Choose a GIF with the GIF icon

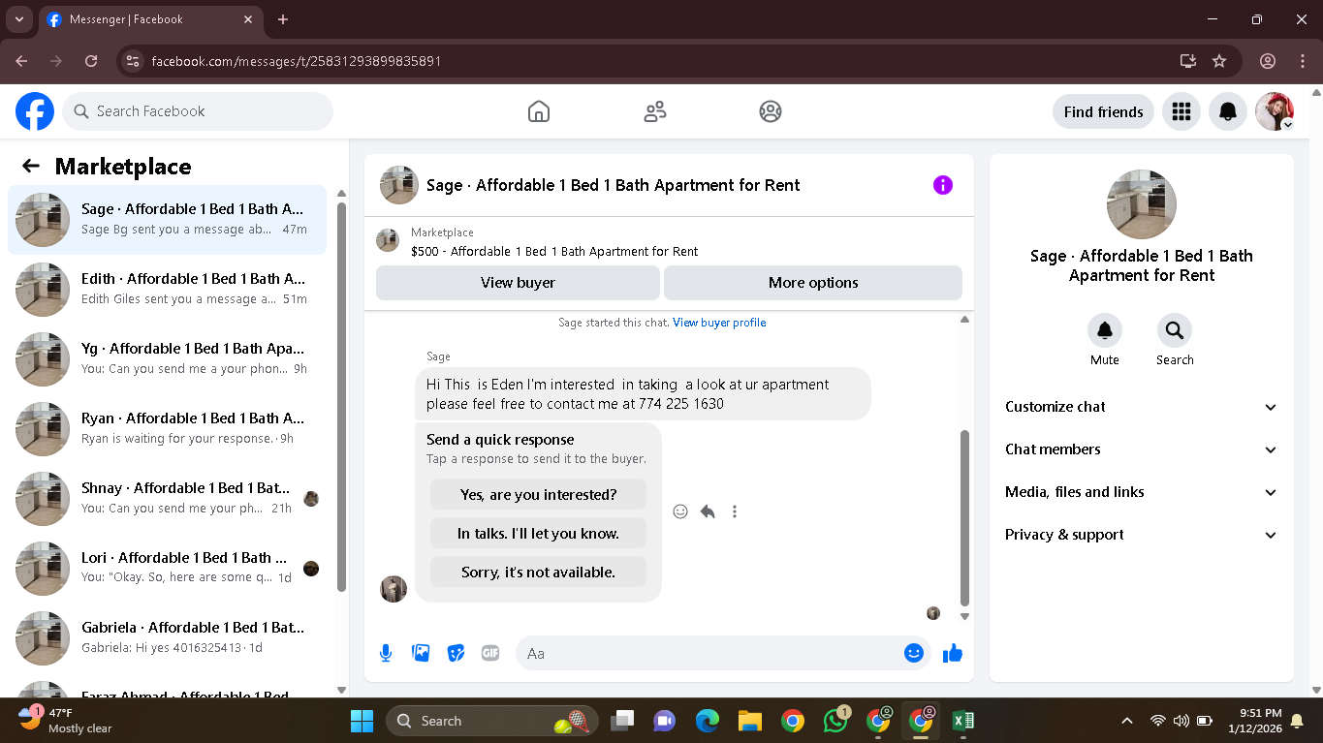(x=490, y=653)
